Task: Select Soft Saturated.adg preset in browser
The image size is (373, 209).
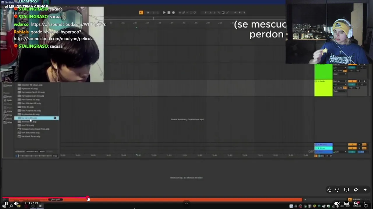Action: pos(30,133)
